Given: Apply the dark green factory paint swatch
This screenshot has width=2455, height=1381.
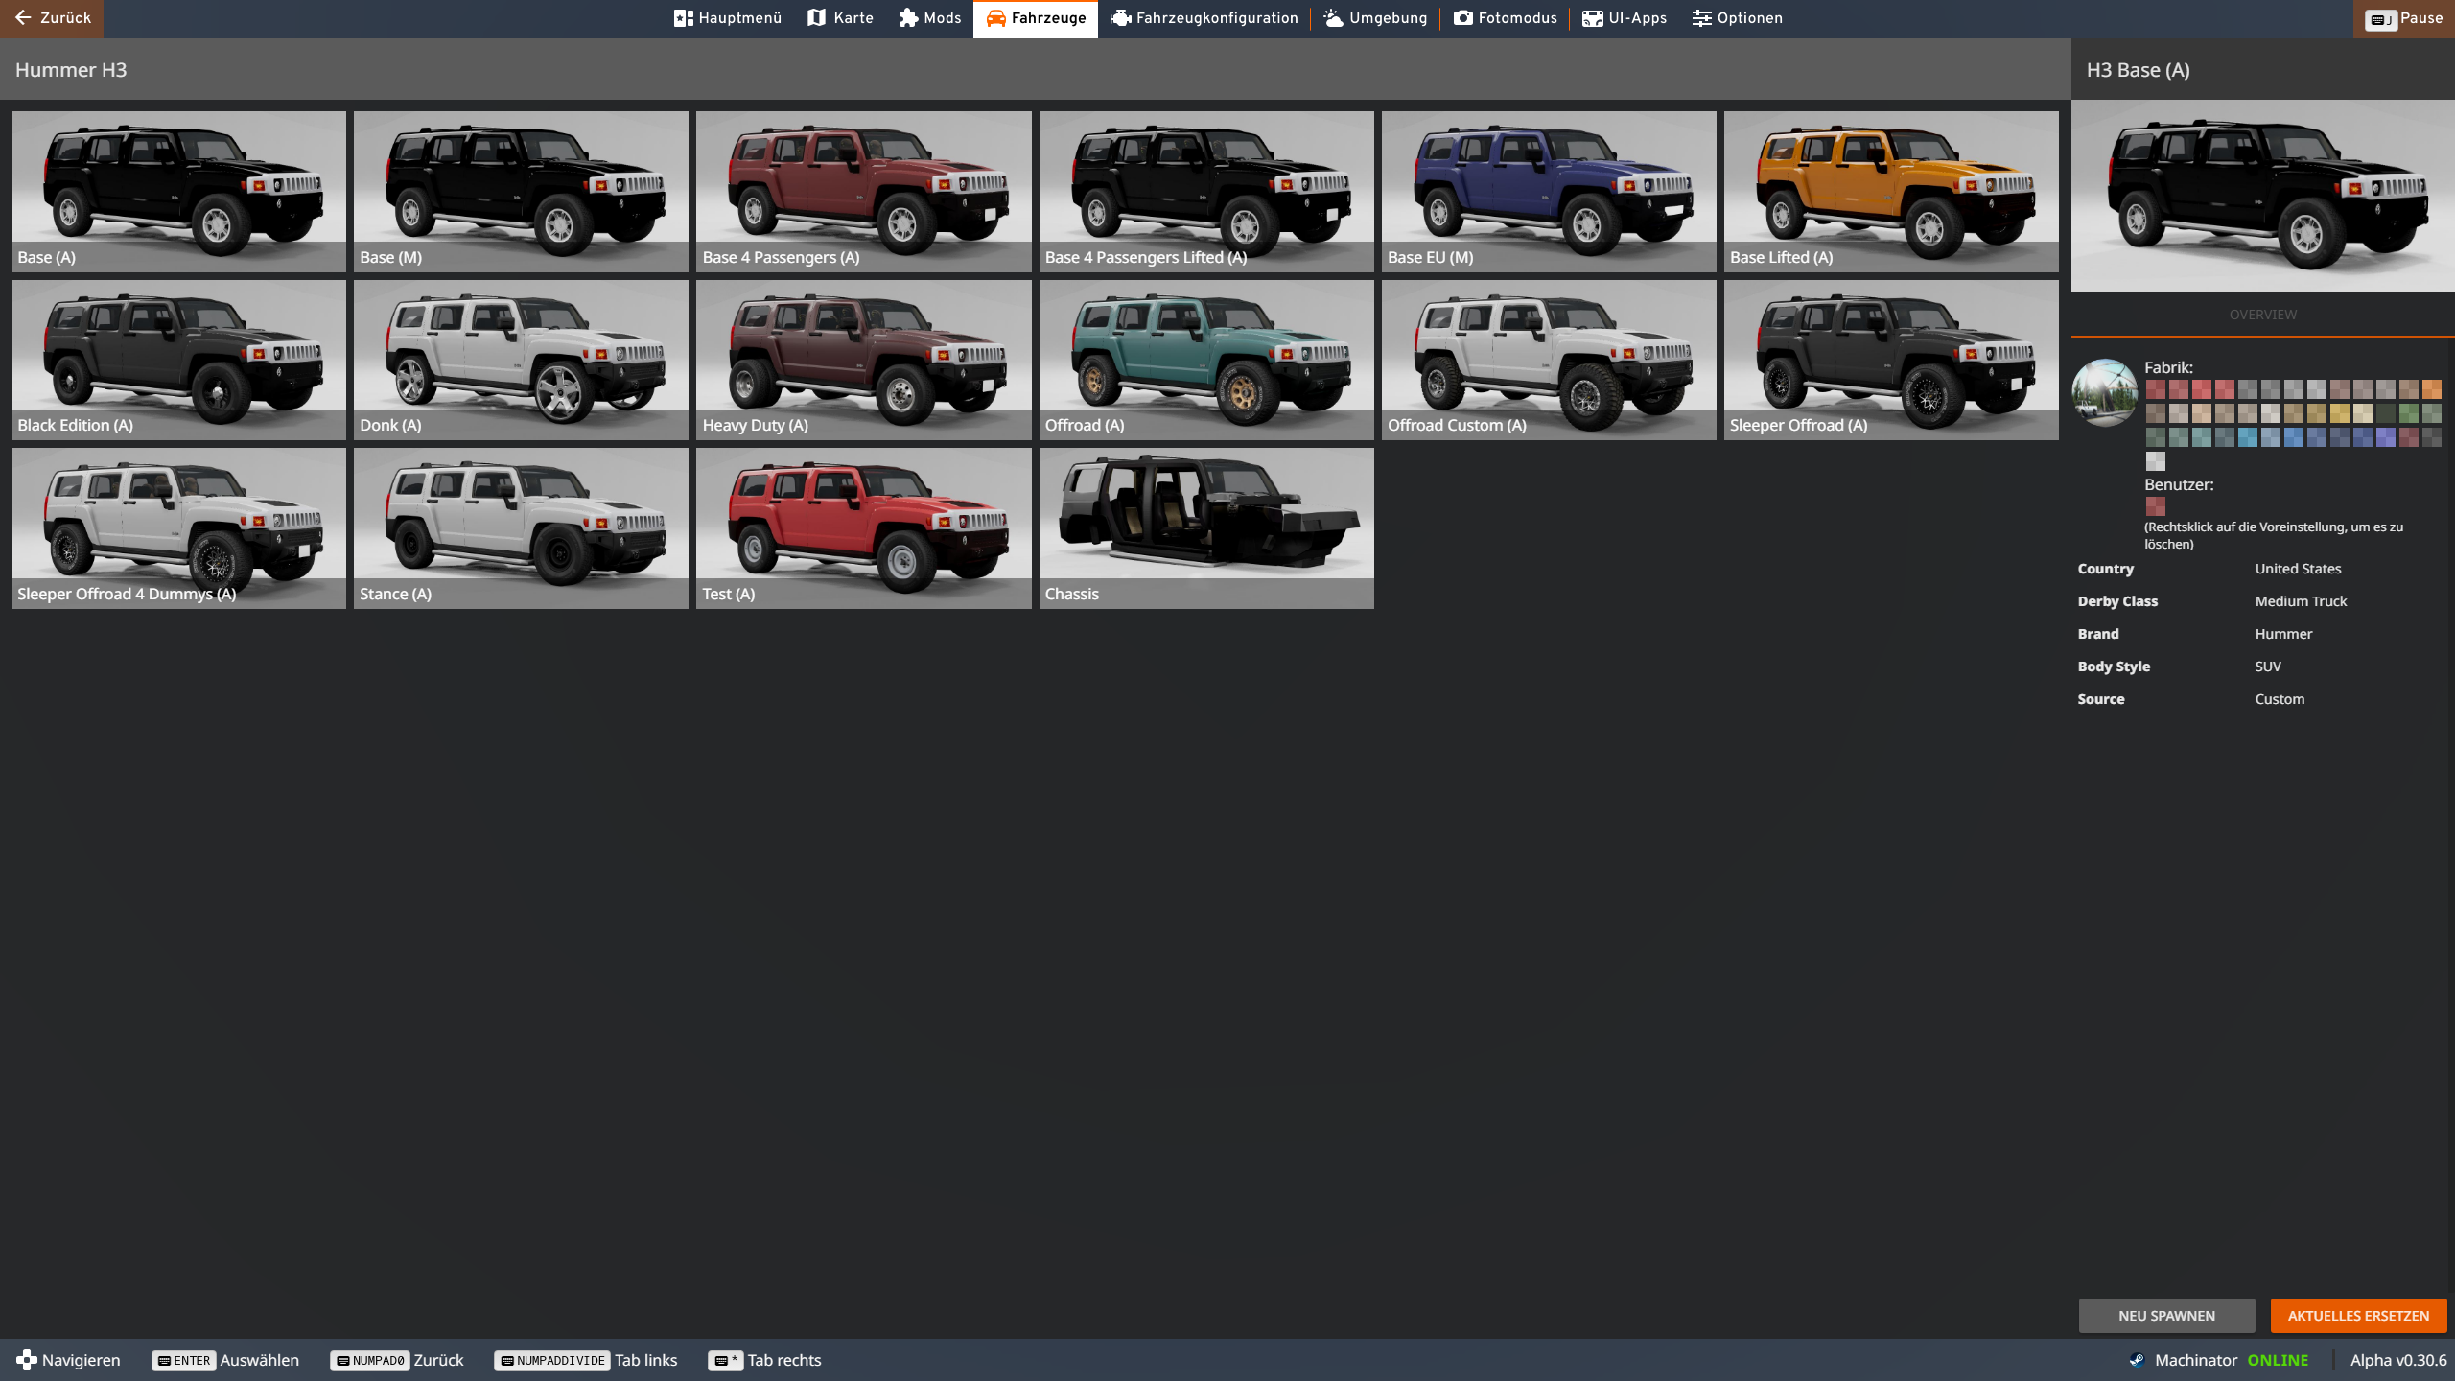Looking at the screenshot, I should coord(2386,413).
